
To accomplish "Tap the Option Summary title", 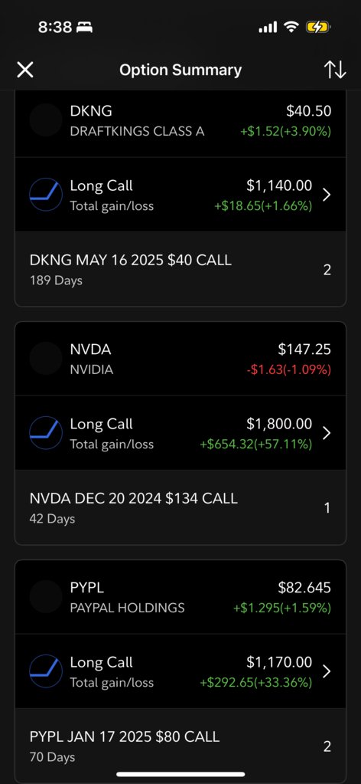I will pos(180,70).
